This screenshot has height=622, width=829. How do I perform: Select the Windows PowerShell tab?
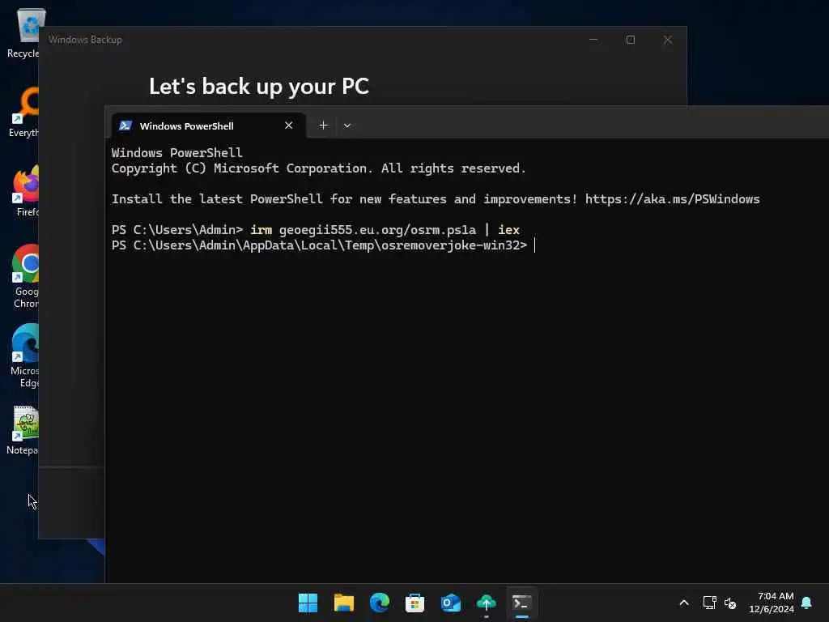coord(208,126)
